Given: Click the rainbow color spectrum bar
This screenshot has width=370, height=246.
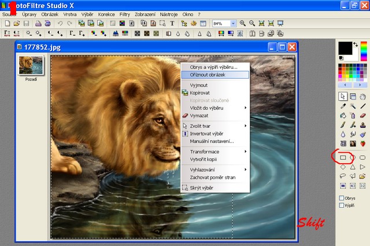Looking at the screenshot, I should coord(364,51).
